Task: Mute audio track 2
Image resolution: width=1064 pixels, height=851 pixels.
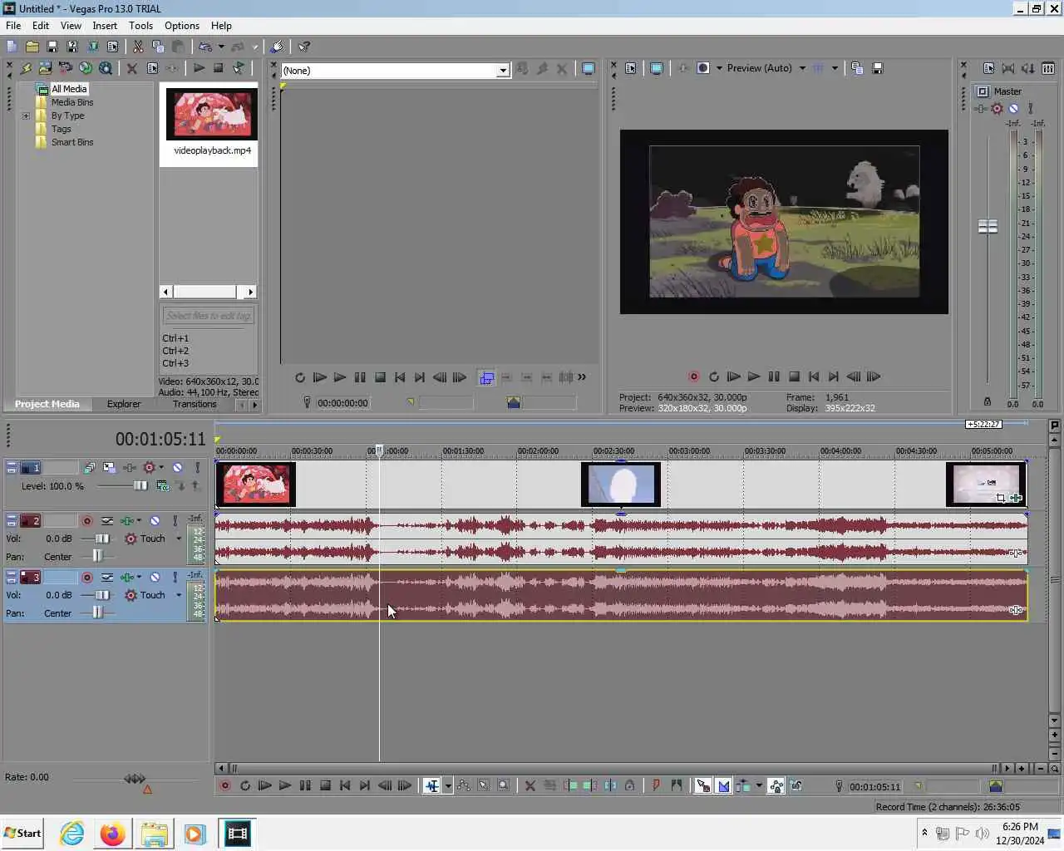Action: pos(155,521)
